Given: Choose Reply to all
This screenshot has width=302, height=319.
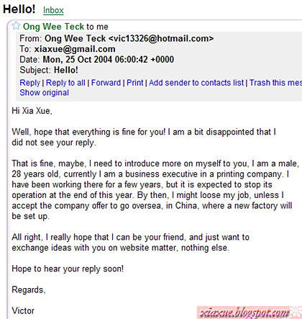Looking at the screenshot, I should click(65, 83).
